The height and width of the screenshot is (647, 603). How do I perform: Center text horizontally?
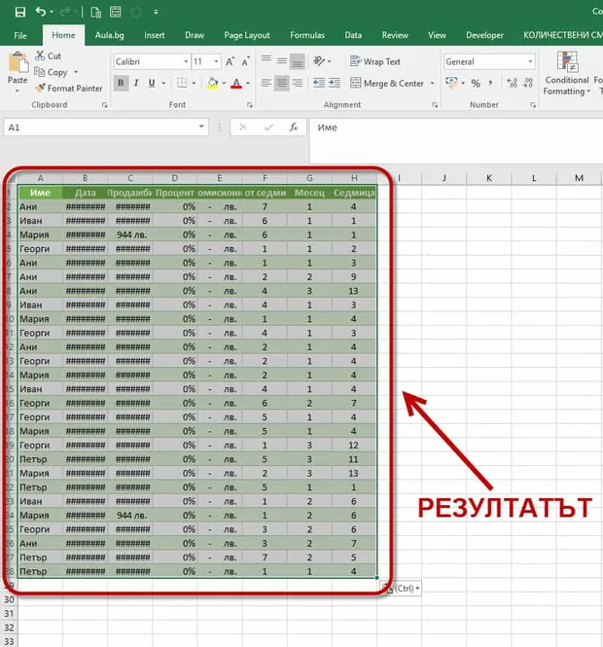[x=282, y=83]
